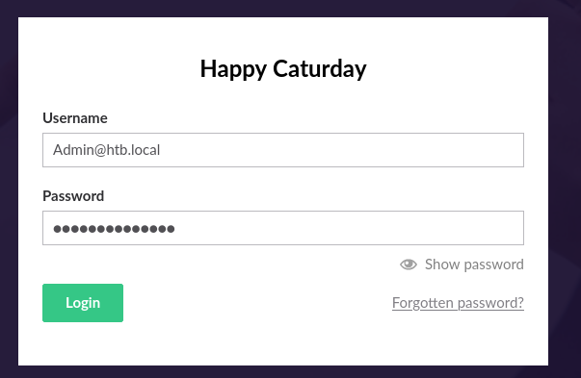Open the Forgotten password? link

coord(458,303)
